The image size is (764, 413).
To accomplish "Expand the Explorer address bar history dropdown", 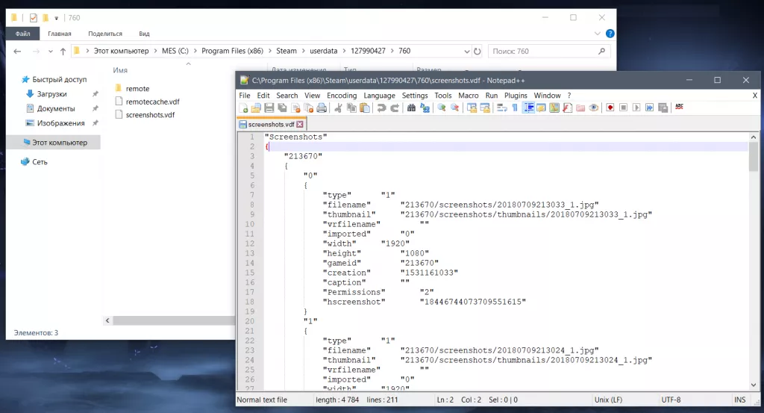I will [x=466, y=51].
